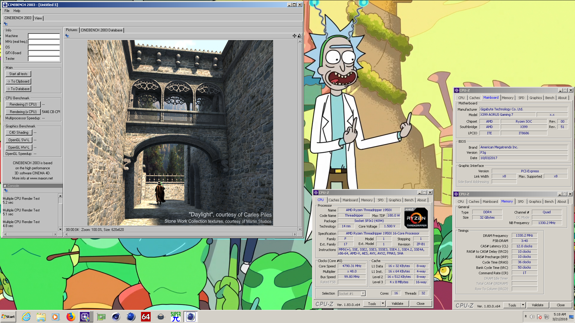This screenshot has width=575, height=323.
Task: Select the active CINEBENCH taskbar button
Action: (190, 317)
